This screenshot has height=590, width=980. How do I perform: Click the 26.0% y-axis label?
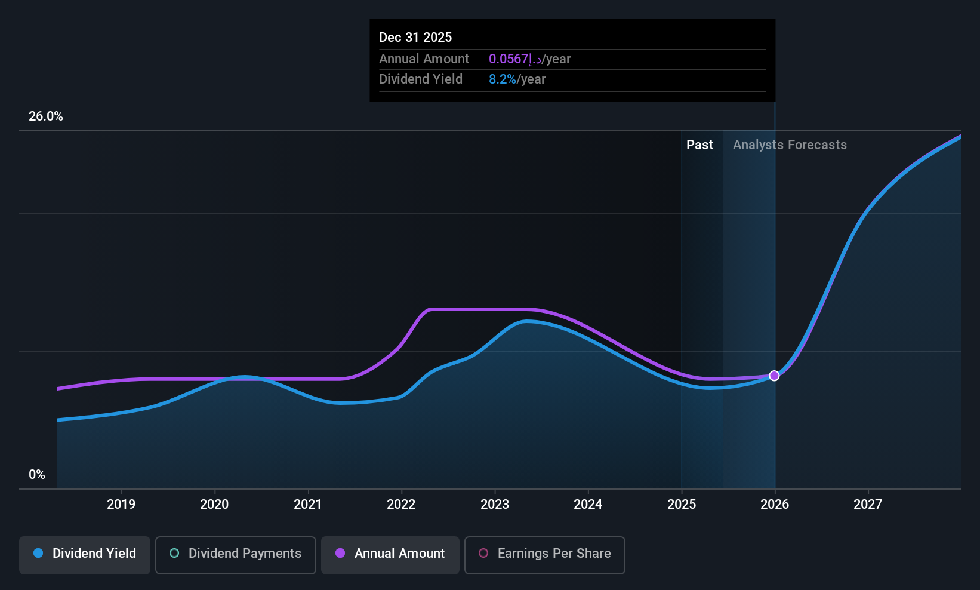[x=46, y=116]
